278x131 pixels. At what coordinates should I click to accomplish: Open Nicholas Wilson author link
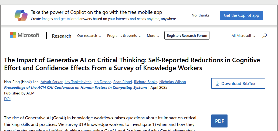click(172, 82)
